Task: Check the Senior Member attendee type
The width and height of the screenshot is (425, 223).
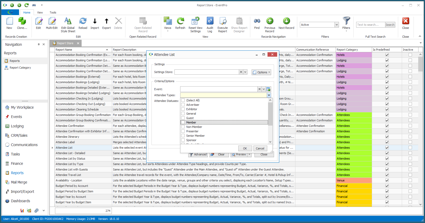Action: click(x=183, y=136)
